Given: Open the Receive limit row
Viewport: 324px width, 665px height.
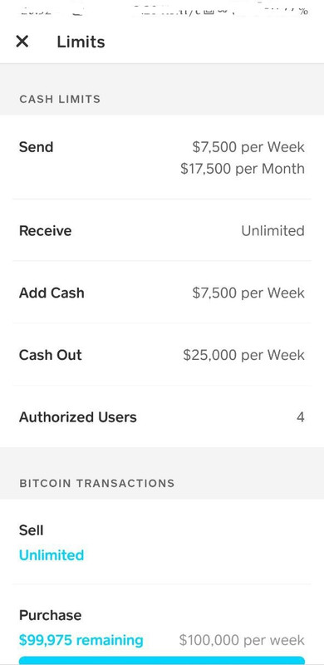Looking at the screenshot, I should pyautogui.click(x=162, y=230).
